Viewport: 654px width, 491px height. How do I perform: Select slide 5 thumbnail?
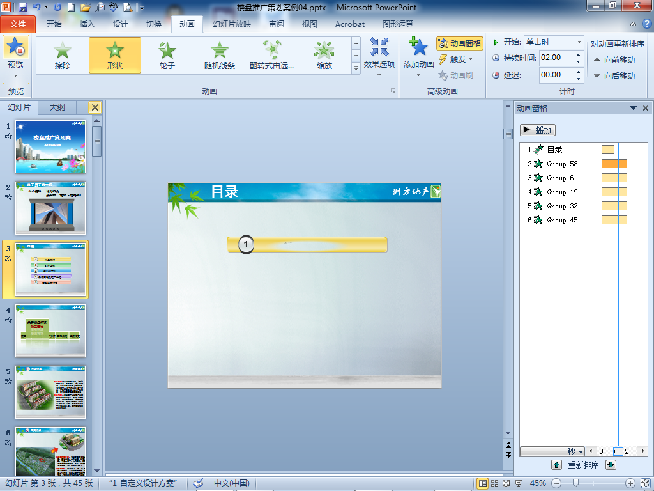click(50, 392)
